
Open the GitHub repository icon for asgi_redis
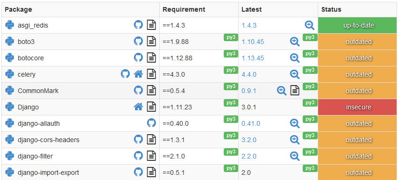[x=138, y=25]
